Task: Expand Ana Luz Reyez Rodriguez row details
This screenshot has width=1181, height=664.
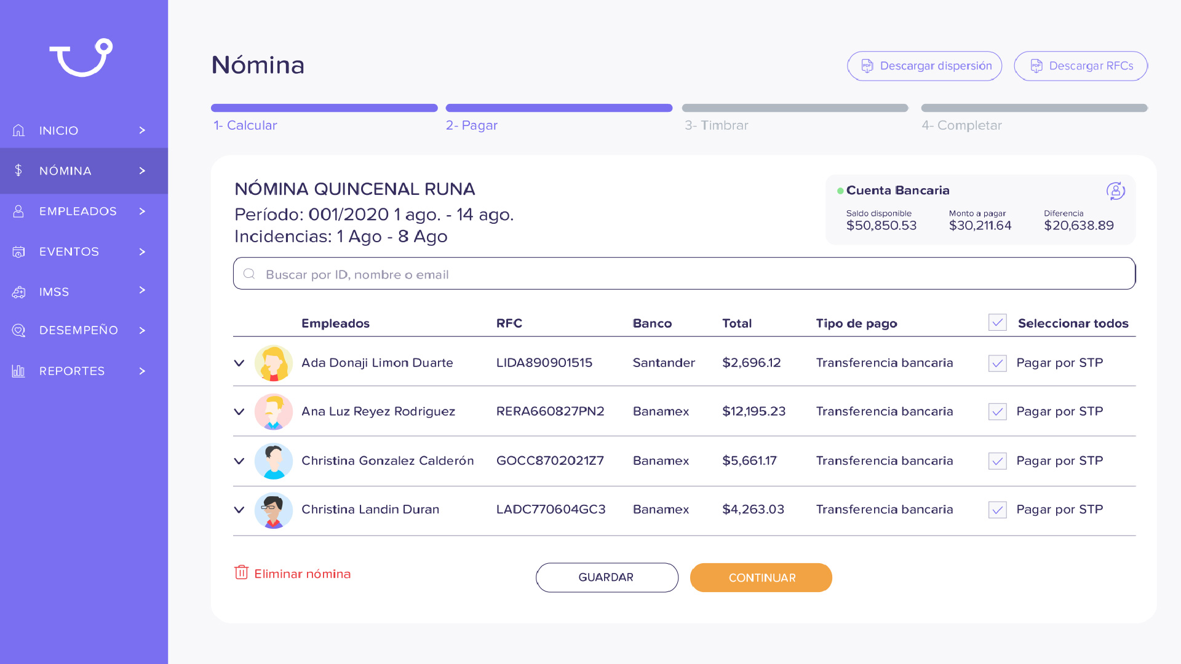Action: (239, 411)
